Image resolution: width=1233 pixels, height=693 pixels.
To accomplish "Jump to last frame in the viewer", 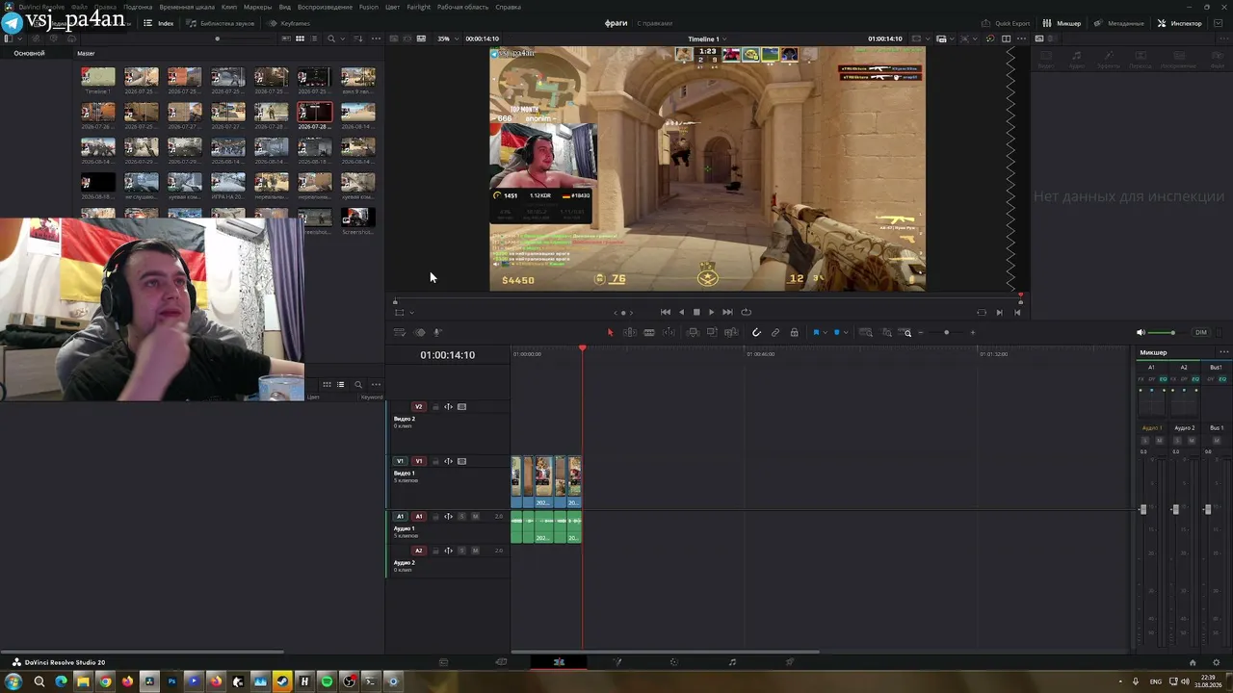I will click(727, 312).
